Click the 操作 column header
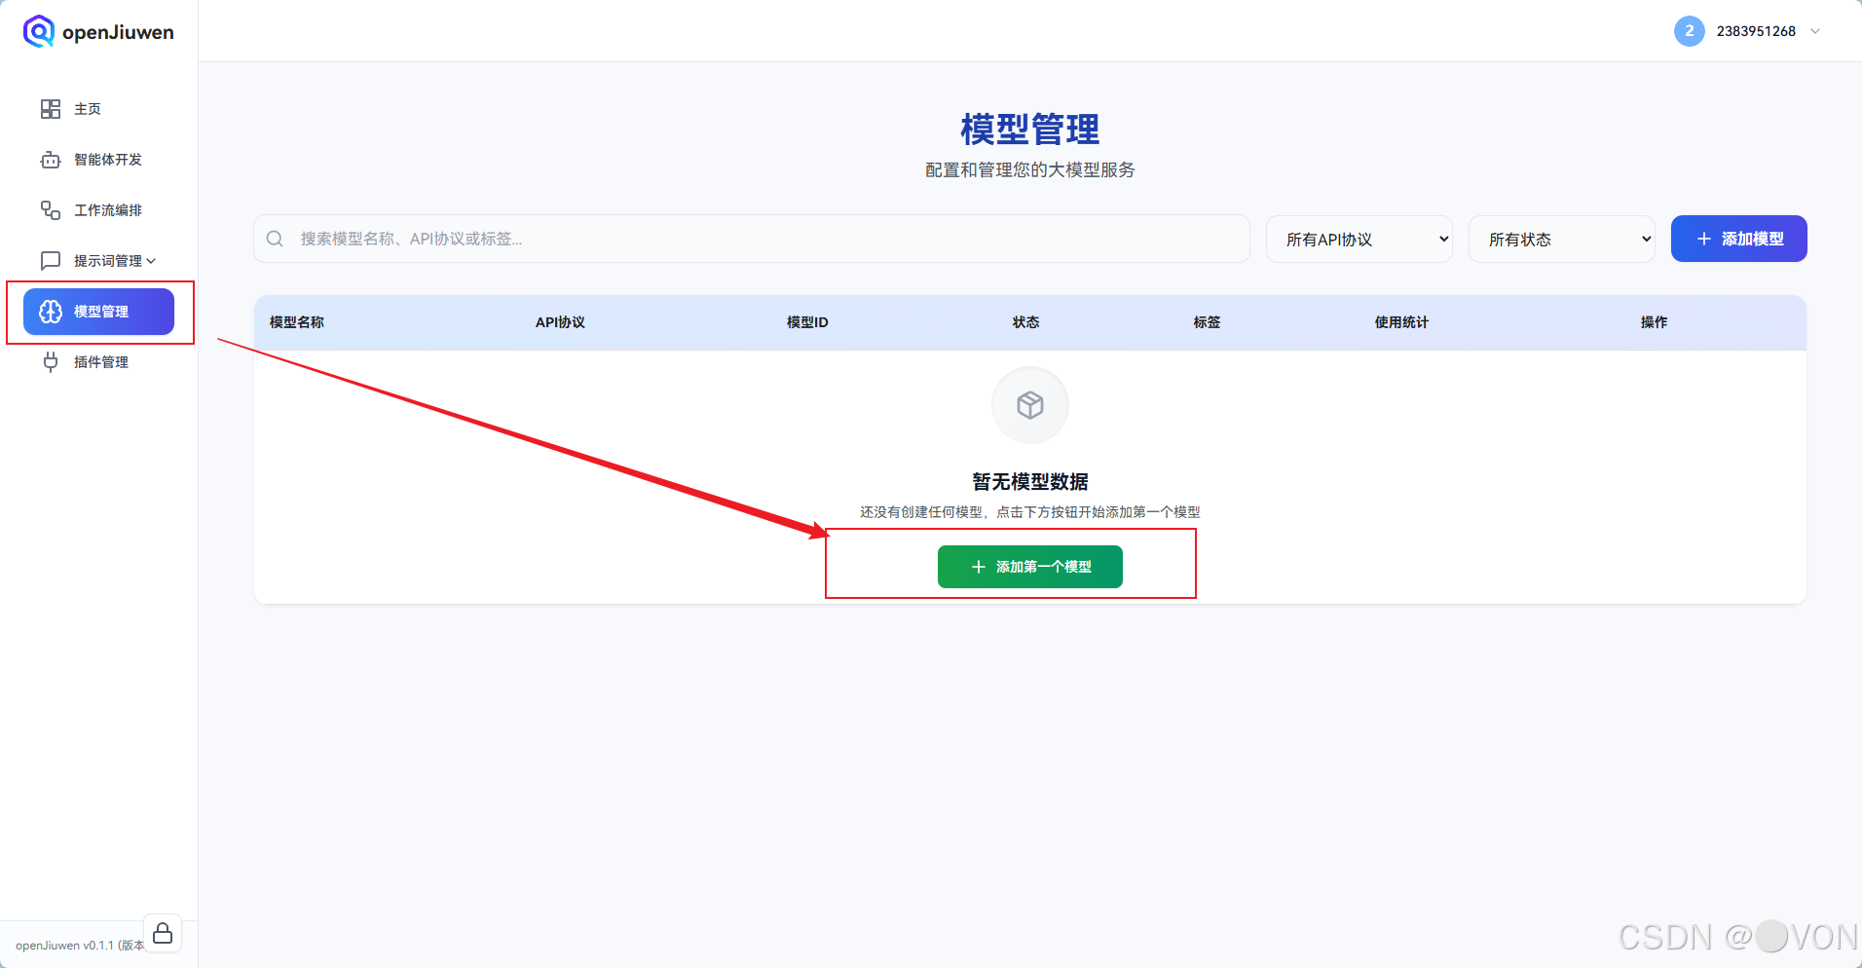 pos(1654,322)
